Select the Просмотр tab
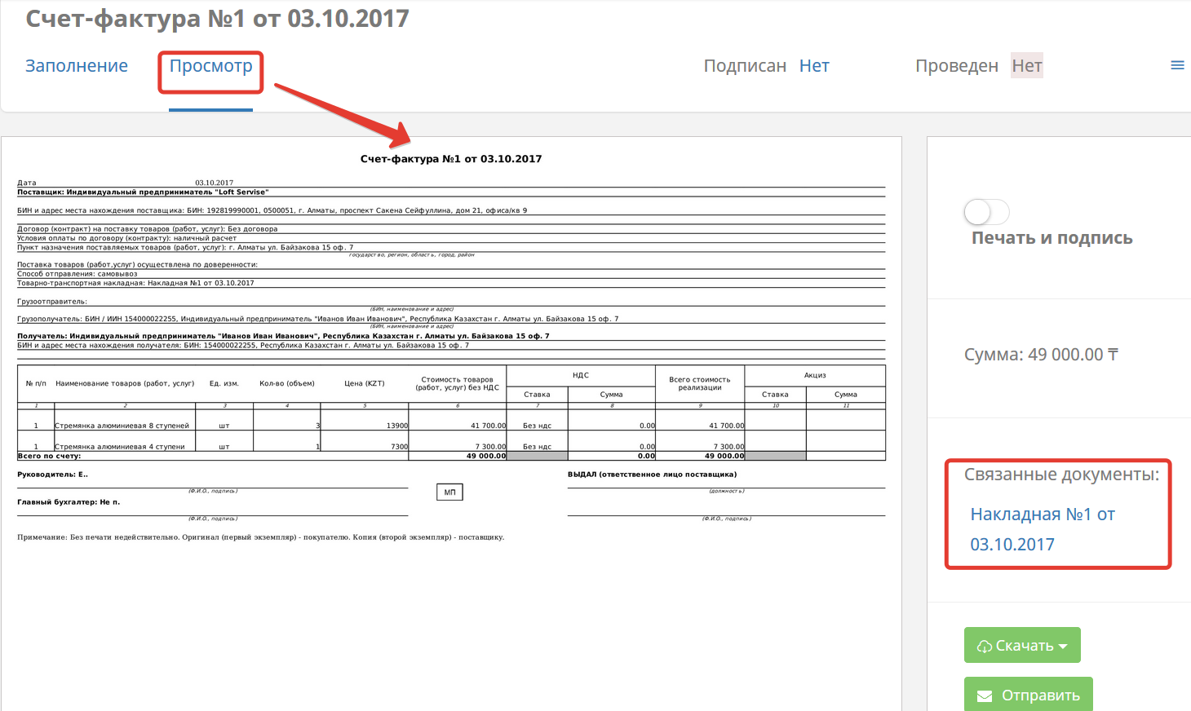 pos(210,66)
